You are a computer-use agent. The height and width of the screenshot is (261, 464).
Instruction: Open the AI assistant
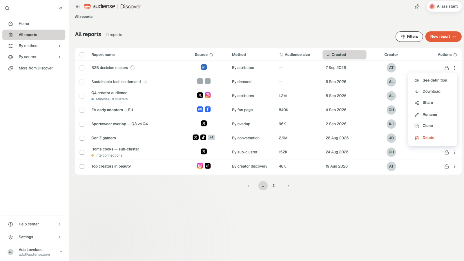coord(444,6)
